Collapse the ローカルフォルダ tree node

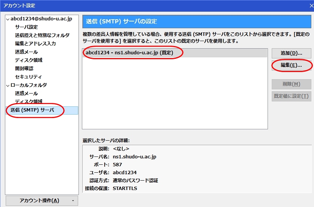(x=8, y=85)
